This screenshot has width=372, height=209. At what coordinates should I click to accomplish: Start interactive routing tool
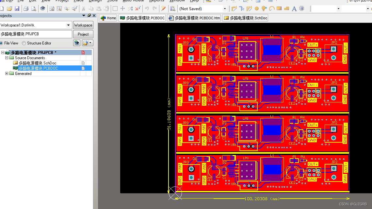pyautogui.click(x=234, y=9)
